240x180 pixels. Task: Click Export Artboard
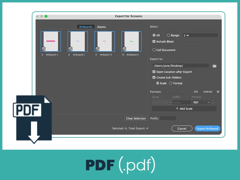coord(207,128)
